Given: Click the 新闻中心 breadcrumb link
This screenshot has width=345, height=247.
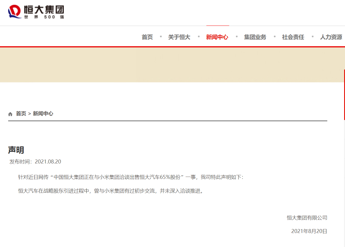Looking at the screenshot, I should pos(43,114).
